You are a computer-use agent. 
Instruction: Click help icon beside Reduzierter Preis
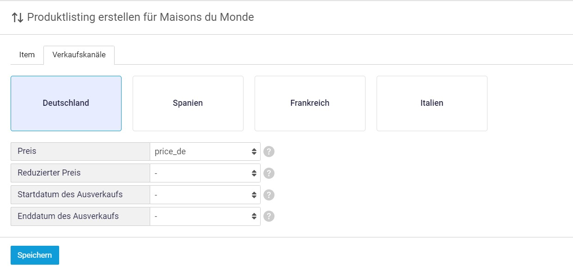(x=269, y=173)
